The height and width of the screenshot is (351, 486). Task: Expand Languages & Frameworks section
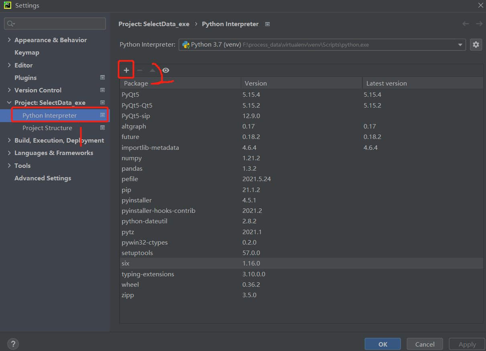9,153
